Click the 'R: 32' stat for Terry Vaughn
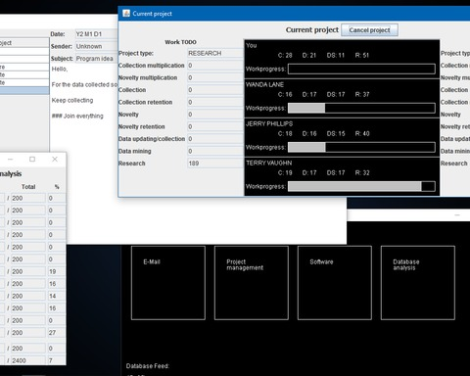The image size is (470, 376). coord(362,172)
